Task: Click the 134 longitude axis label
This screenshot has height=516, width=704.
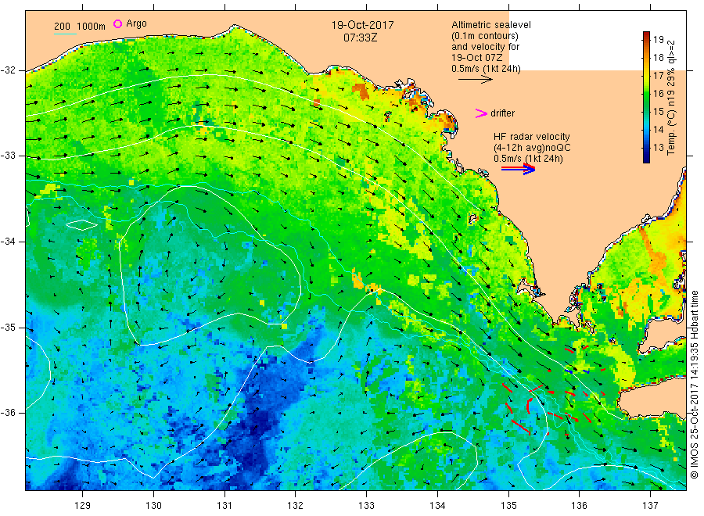Action: pos(437,506)
